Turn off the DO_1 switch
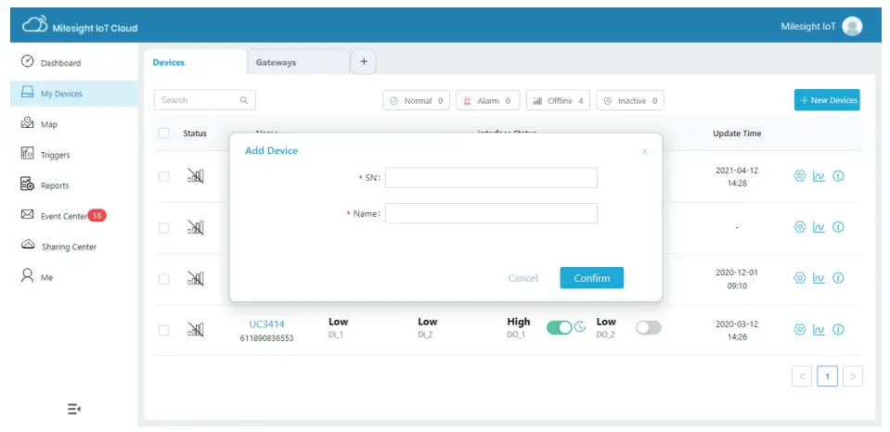 pos(559,327)
